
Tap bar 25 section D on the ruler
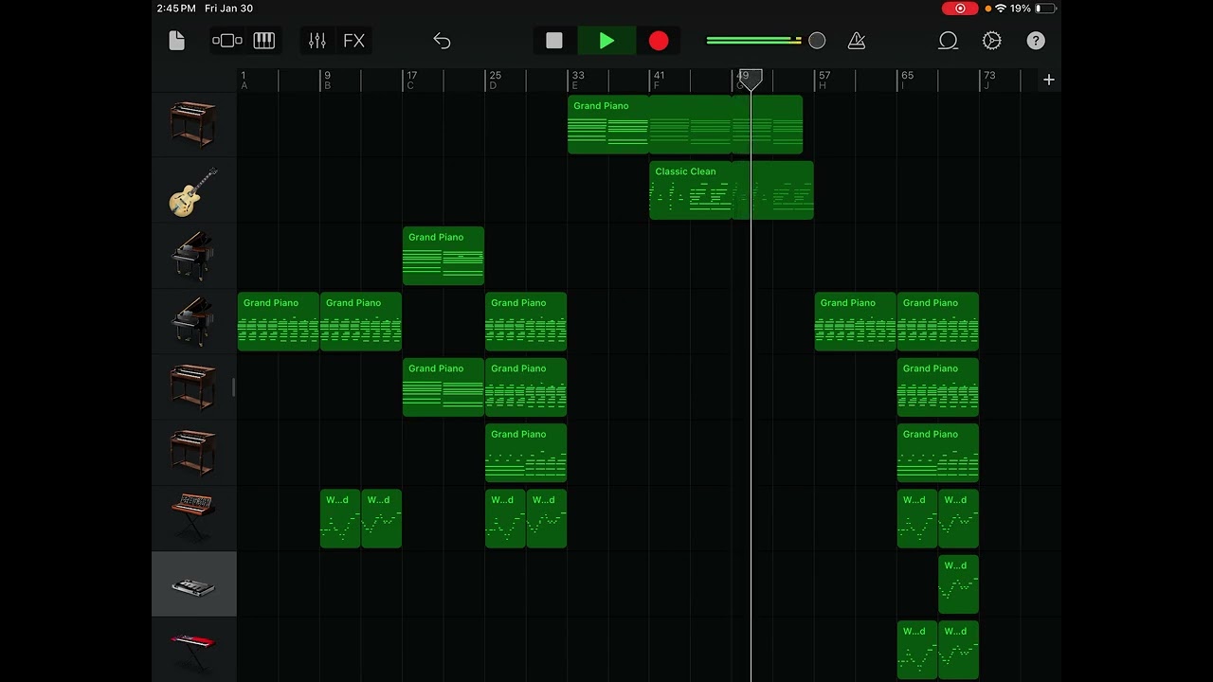click(x=494, y=80)
